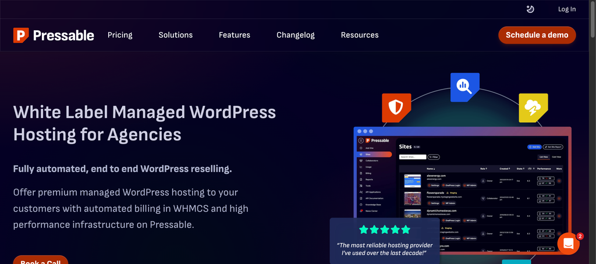The image size is (596, 264).
Task: Click the Book a Call button
Action: point(40,260)
